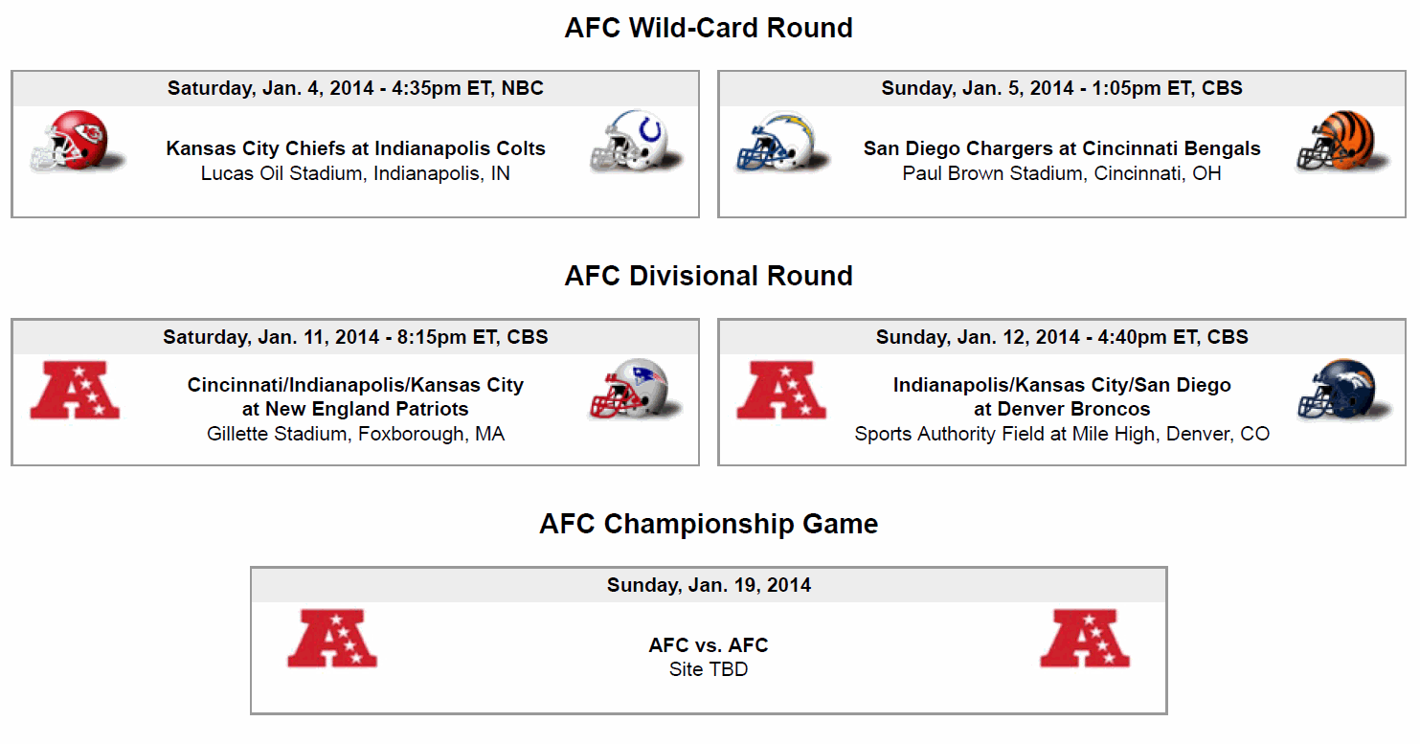1420x744 pixels.
Task: Click the AFC Wild-Card Round heading
Action: pyautogui.click(x=709, y=28)
